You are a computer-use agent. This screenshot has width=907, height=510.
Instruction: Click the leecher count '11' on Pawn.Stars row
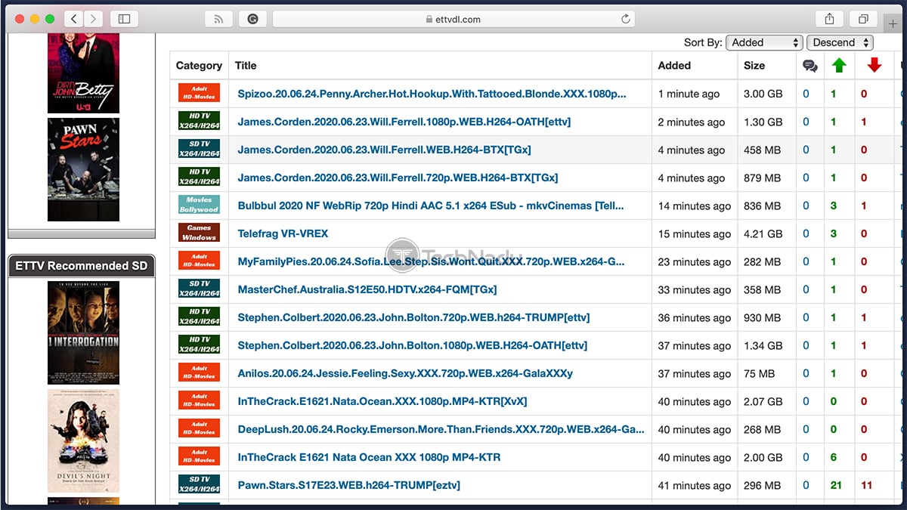(866, 485)
